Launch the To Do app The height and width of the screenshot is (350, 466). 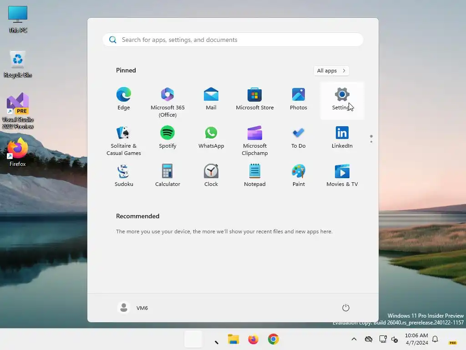(x=299, y=138)
